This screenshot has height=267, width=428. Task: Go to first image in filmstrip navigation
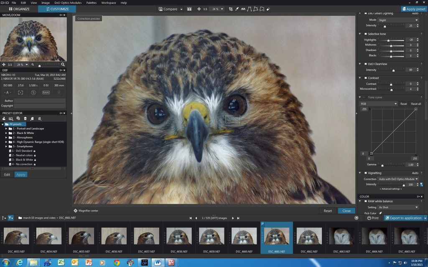191,218
